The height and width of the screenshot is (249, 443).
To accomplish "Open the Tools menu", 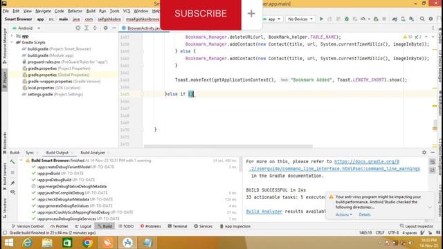I will [114, 11].
